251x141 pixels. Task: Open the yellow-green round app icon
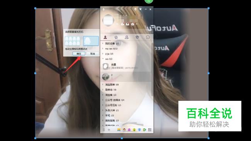tap(134, 130)
